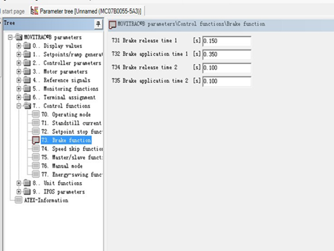This screenshot has width=334, height=251.
Task: Open the Speed skip function item
Action: [72, 149]
